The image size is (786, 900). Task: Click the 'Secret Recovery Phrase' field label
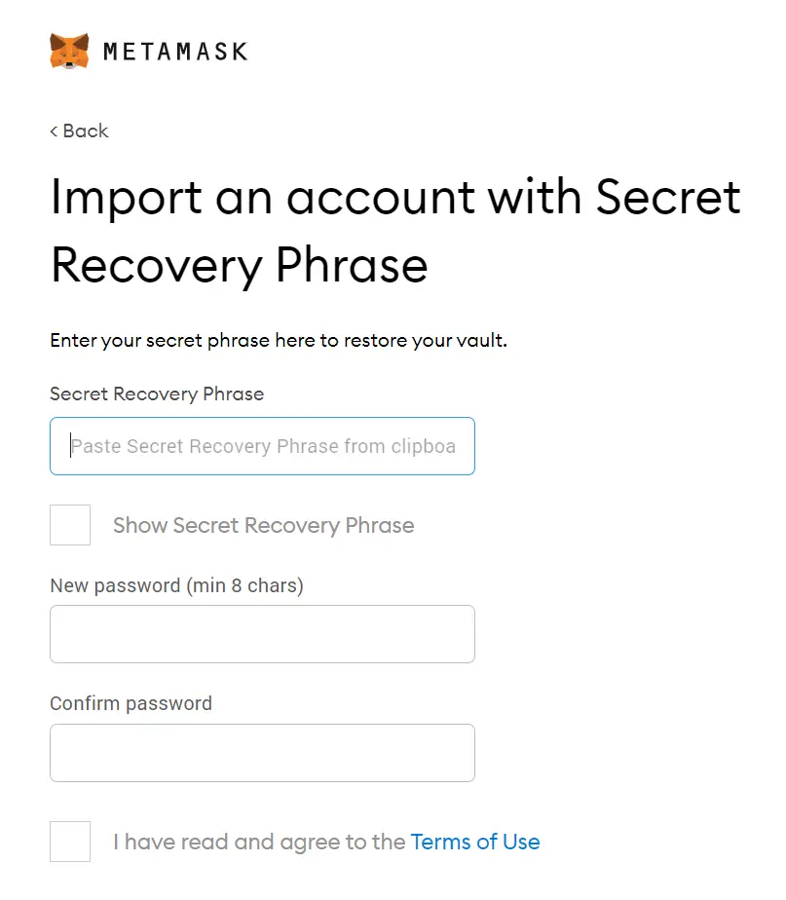pyautogui.click(x=157, y=394)
